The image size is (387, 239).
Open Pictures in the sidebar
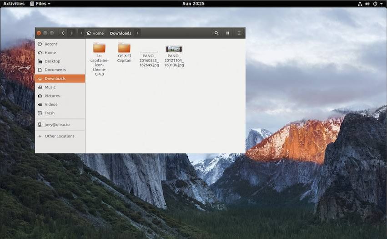[52, 96]
